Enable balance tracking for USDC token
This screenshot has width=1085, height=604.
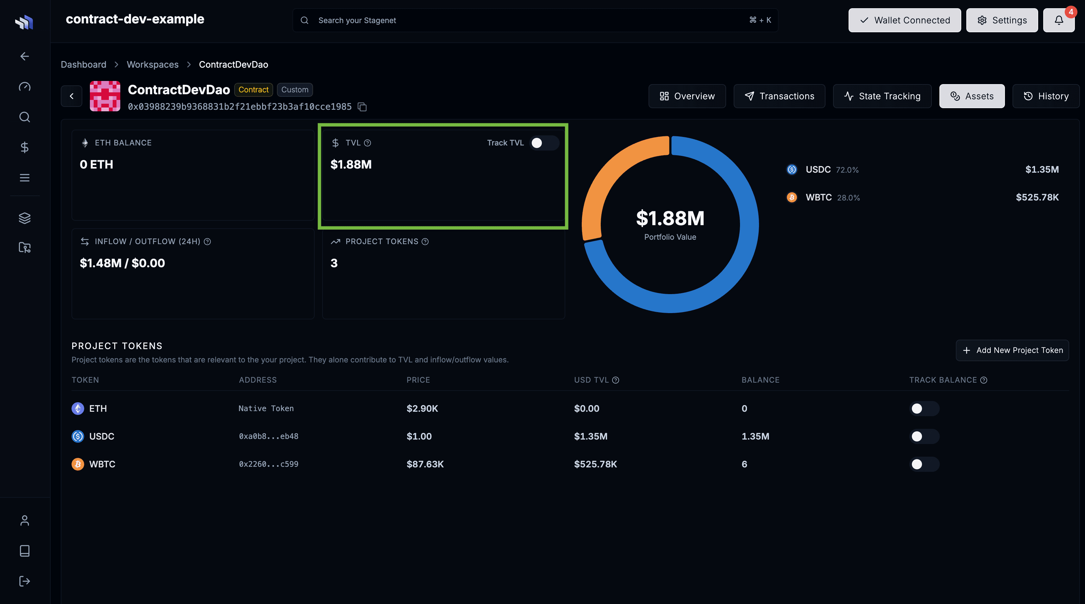click(924, 436)
